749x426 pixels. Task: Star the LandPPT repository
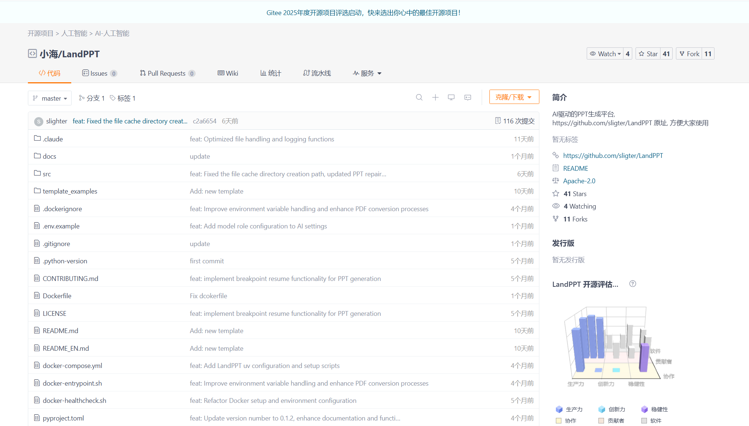(x=648, y=54)
